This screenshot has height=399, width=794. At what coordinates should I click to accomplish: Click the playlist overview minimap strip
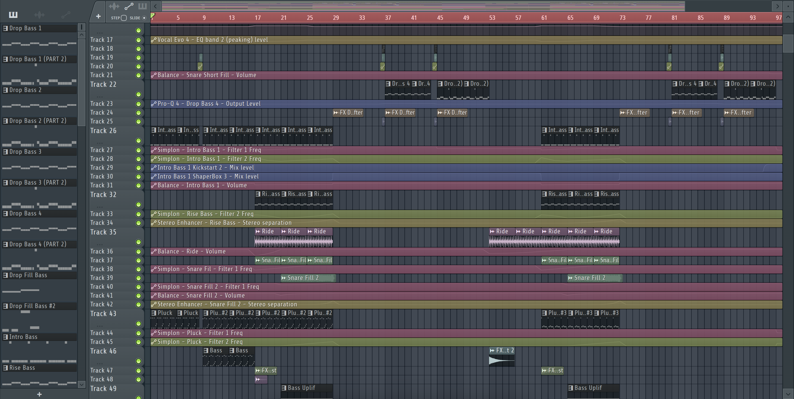(423, 6)
